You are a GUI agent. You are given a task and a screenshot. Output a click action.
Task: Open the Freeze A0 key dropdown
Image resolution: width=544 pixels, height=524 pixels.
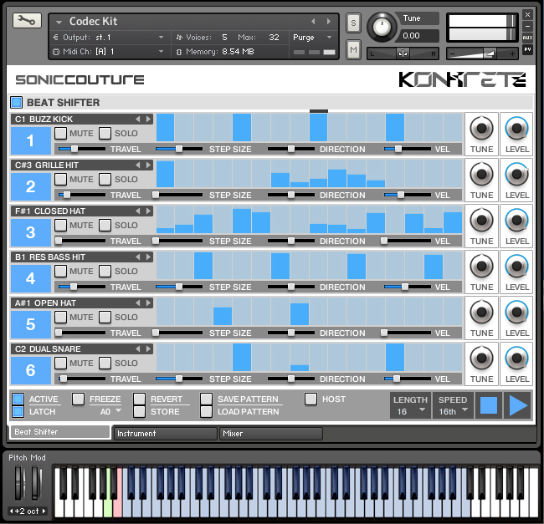point(118,410)
